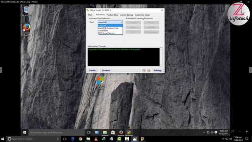252x142 pixels.
Task: Open the Store icon in pictured taskbar
Action: [113, 133]
